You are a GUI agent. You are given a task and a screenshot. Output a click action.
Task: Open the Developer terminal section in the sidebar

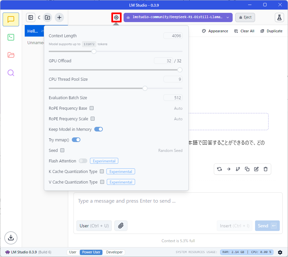tap(11, 37)
